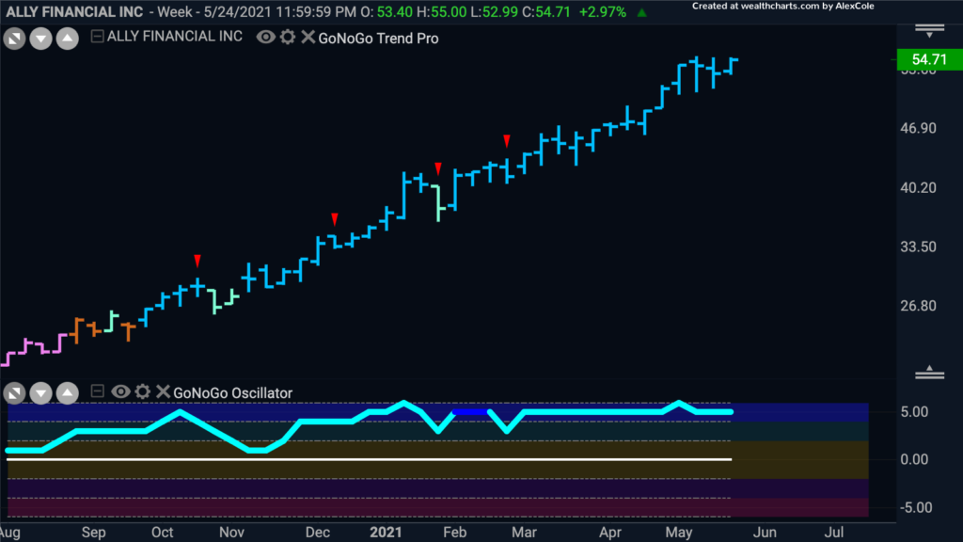Click Dec on the time axis
The height and width of the screenshot is (542, 963).
pyautogui.click(x=318, y=533)
